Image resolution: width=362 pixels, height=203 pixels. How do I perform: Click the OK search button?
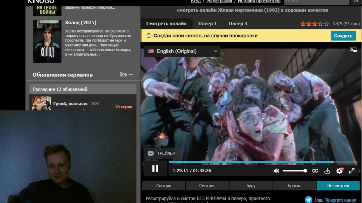click(x=356, y=2)
